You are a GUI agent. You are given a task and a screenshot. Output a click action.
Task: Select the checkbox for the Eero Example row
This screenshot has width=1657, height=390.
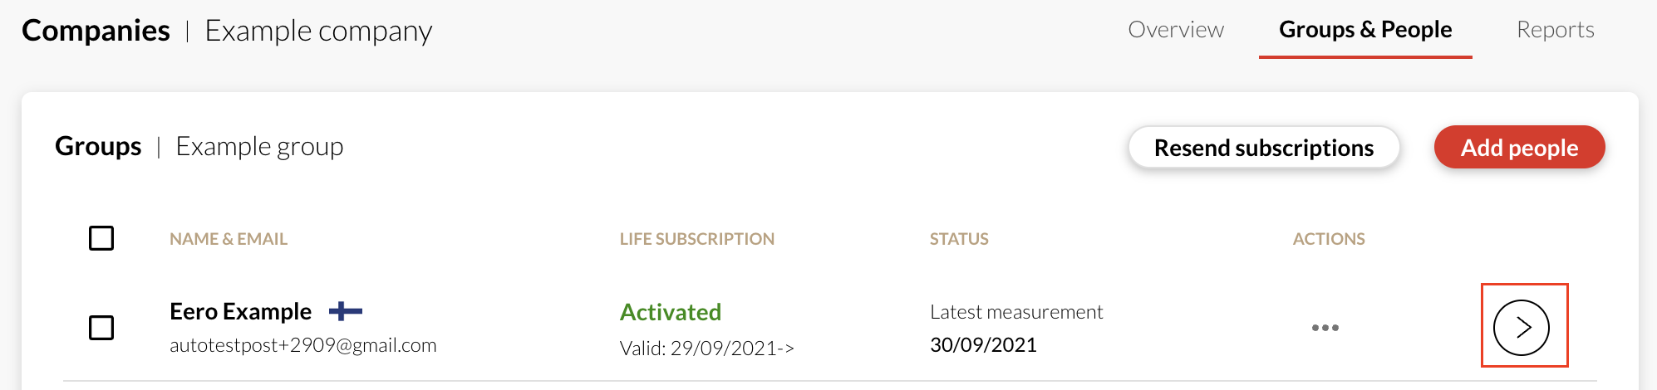(x=101, y=328)
